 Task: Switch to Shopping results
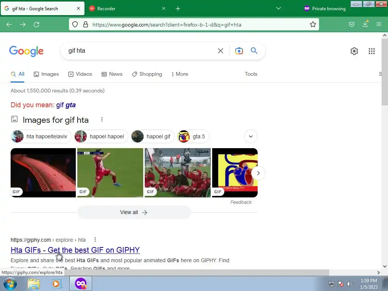(147, 74)
